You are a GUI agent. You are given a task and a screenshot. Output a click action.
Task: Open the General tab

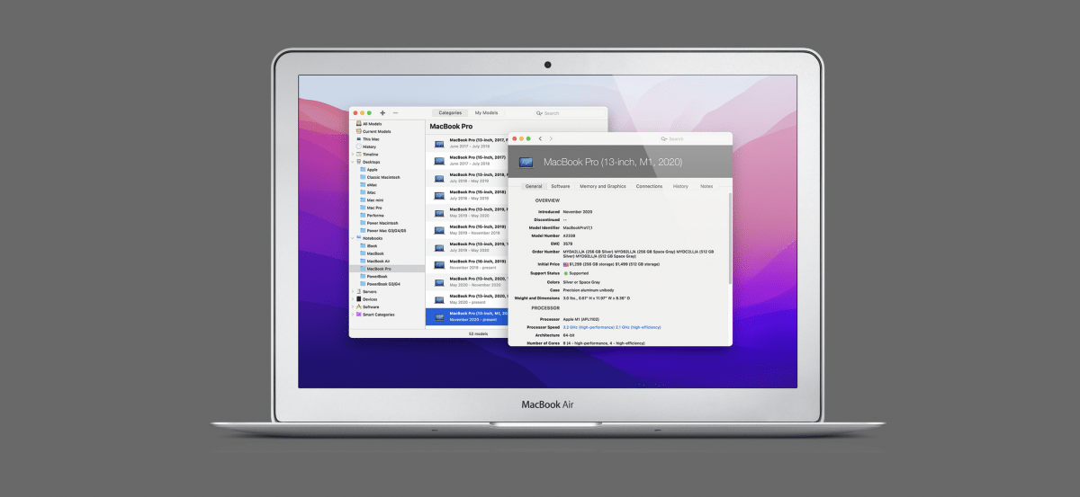pyautogui.click(x=534, y=186)
